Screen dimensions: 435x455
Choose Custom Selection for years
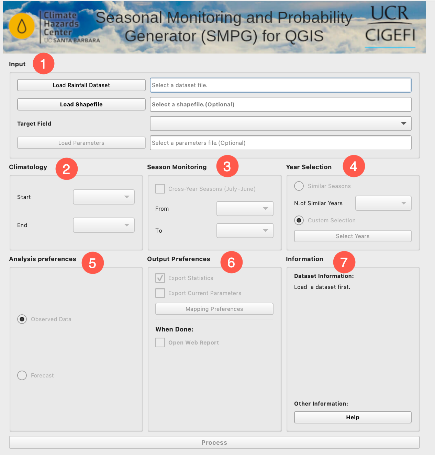(299, 220)
